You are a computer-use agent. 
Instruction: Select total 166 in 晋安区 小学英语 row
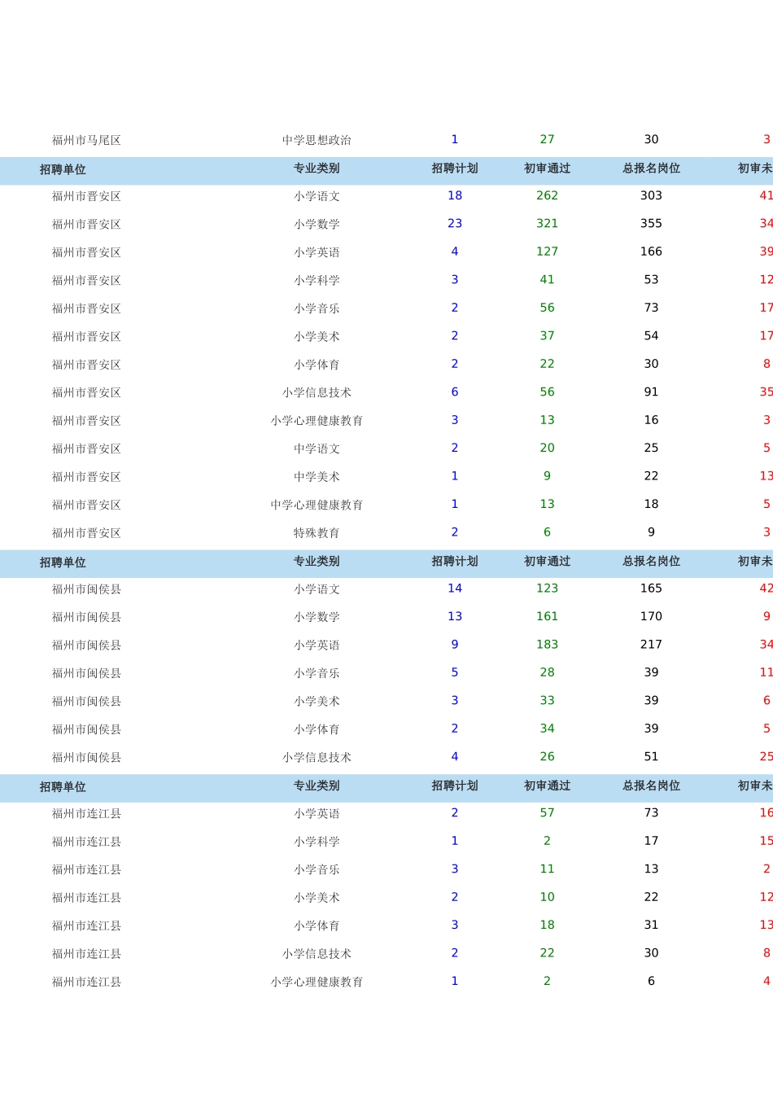[x=651, y=252]
